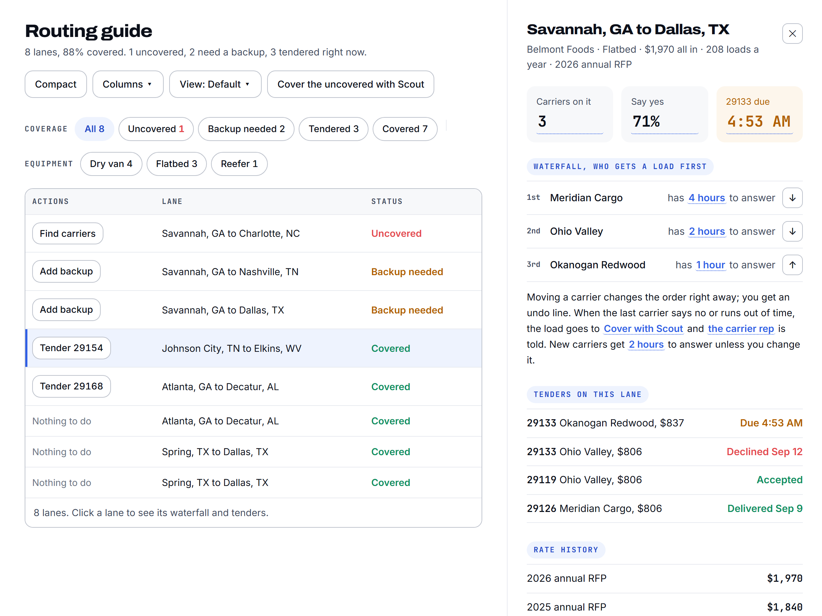Screen dimensions: 822x616
Task: Open tender 29126 Meridian Cargo row
Action: pyautogui.click(x=664, y=508)
